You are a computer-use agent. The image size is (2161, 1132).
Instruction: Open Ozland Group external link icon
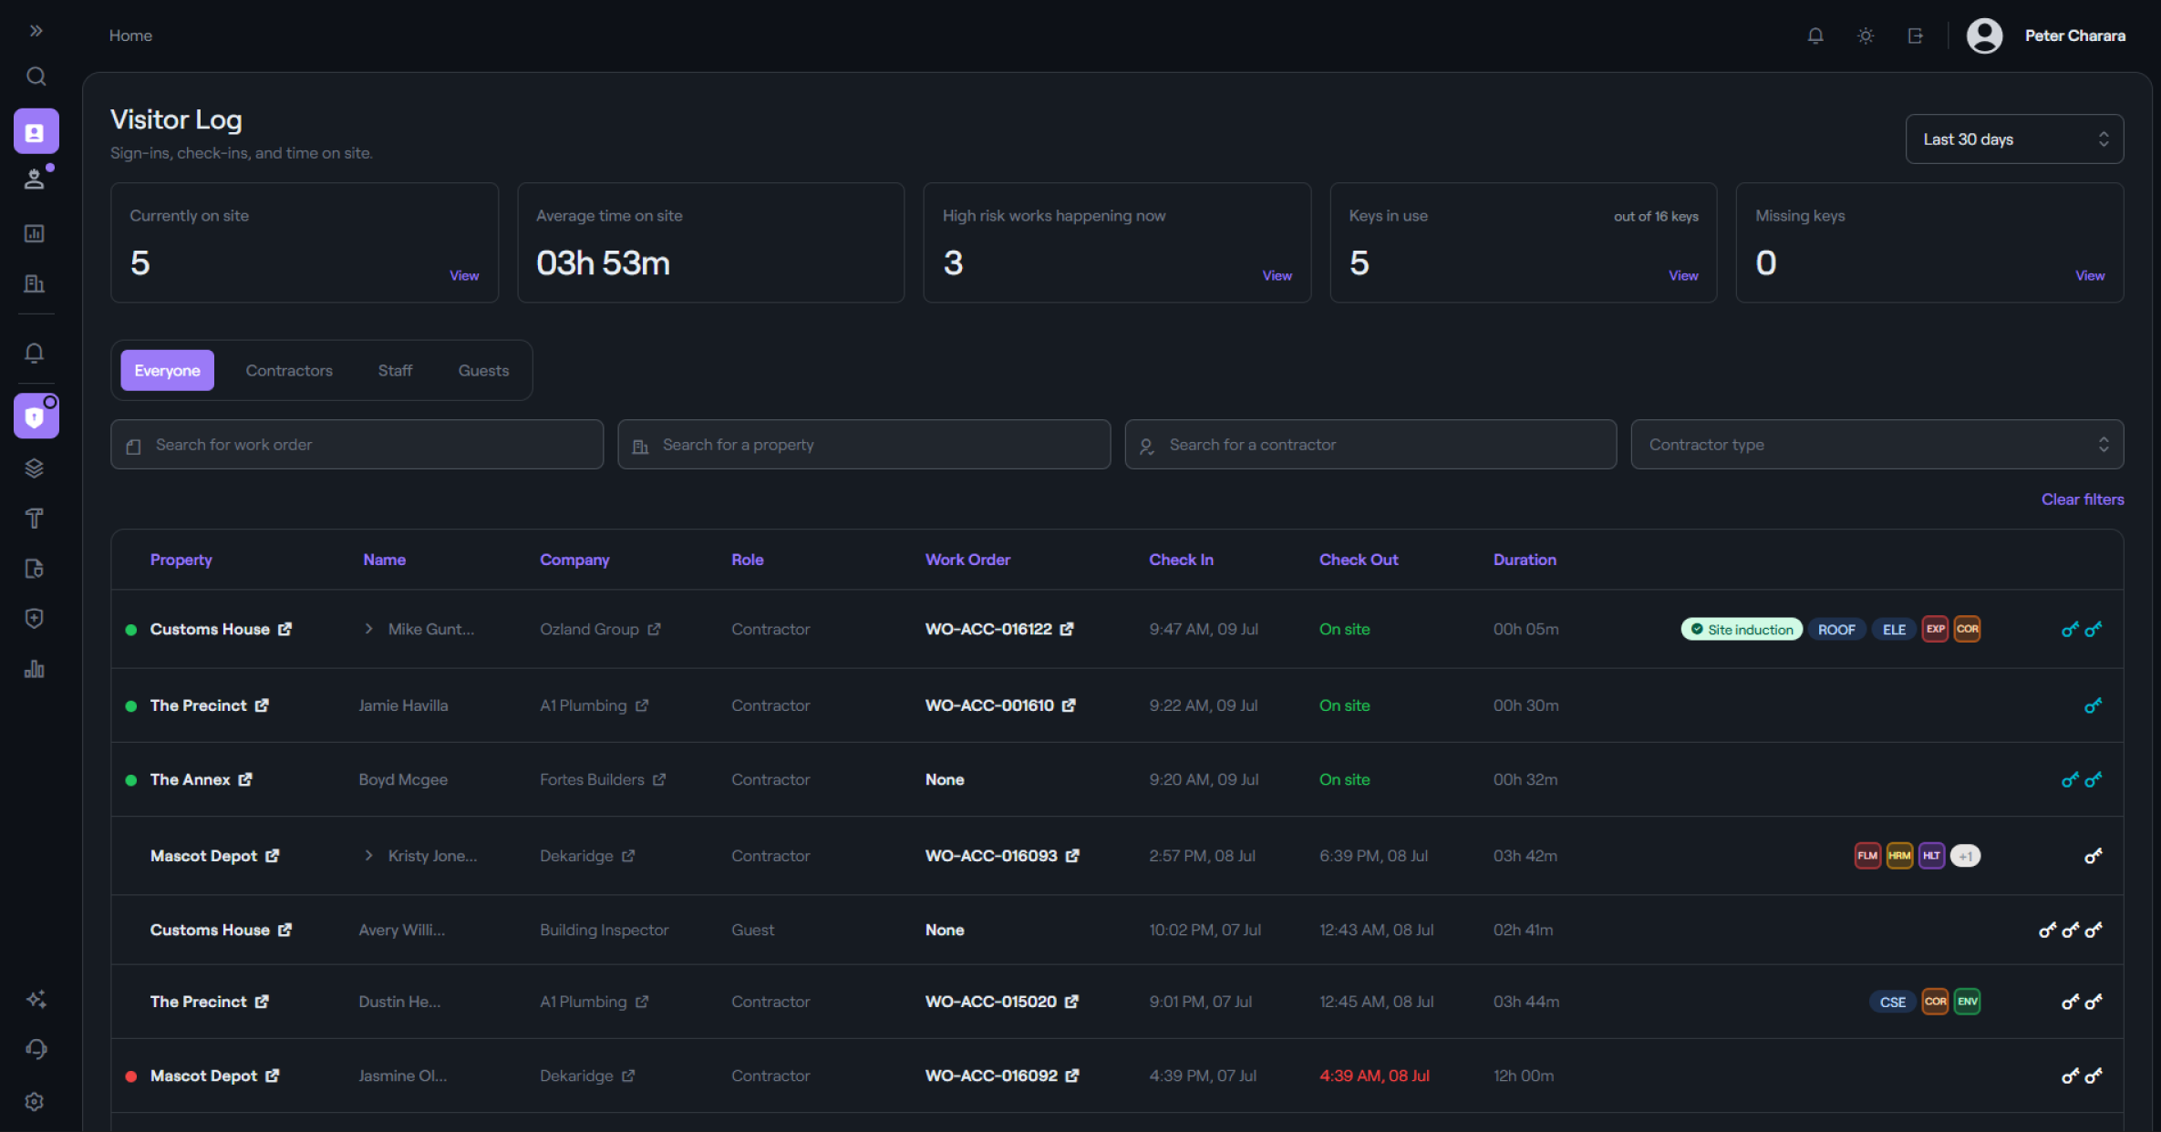pos(654,629)
